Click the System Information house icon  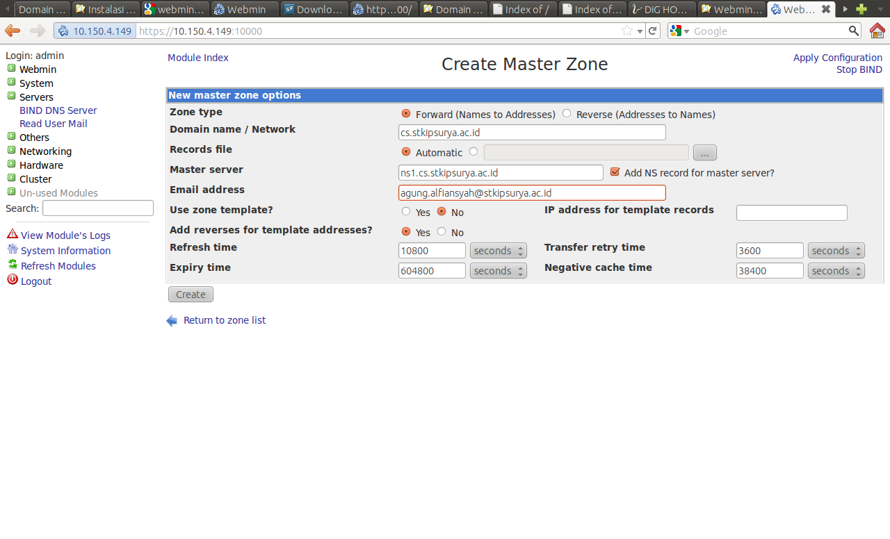click(12, 250)
